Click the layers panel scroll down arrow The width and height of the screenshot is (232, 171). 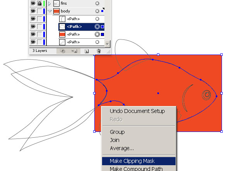click(107, 44)
